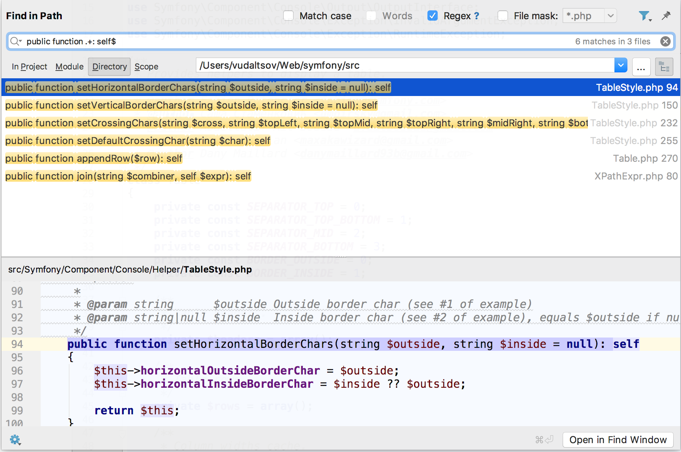681x452 pixels.
Task: Click line number 94 in preview gutter
Action: click(17, 344)
